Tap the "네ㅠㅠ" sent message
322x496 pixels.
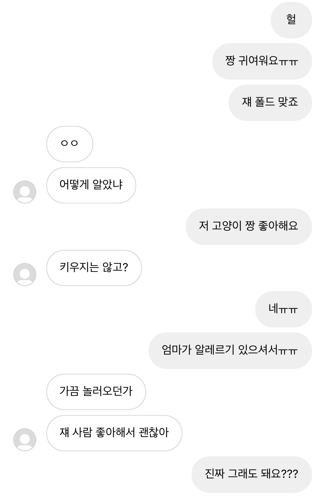click(x=283, y=309)
